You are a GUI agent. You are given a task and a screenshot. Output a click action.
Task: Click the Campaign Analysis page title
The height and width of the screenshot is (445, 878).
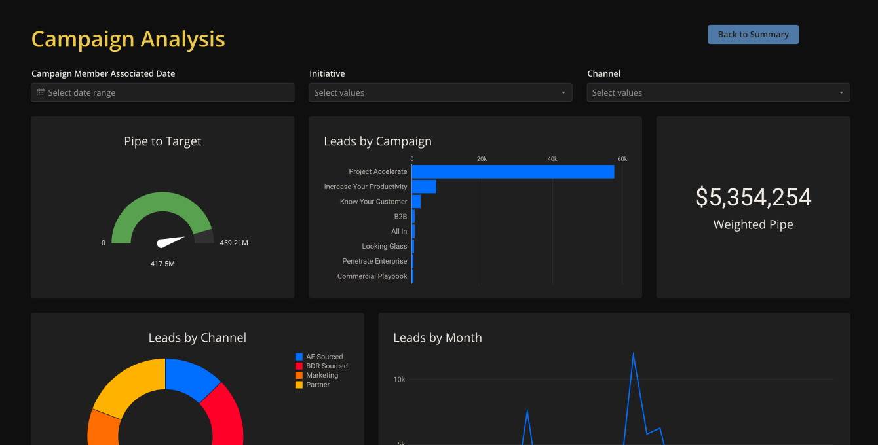click(128, 39)
